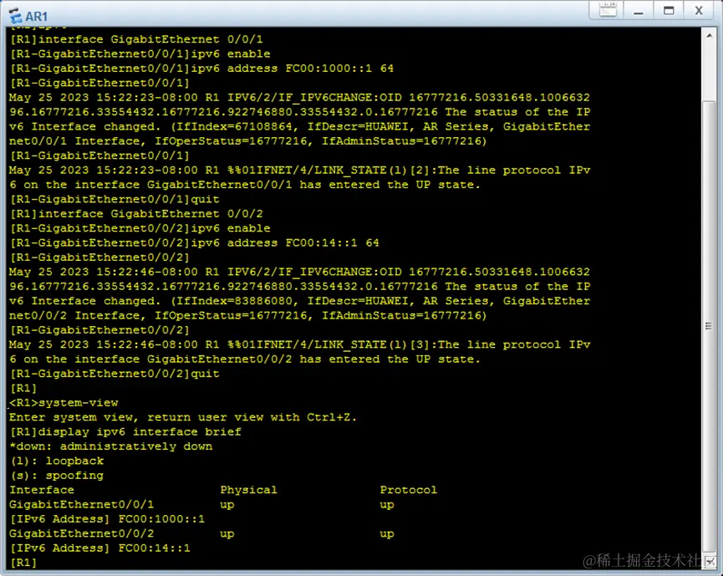Click the scrollbar up arrow
The image size is (723, 576).
click(709, 35)
